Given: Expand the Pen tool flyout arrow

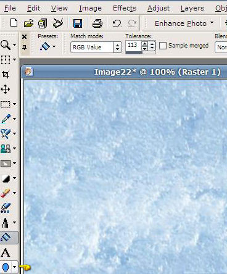Looking at the screenshot, I should [x=14, y=222].
